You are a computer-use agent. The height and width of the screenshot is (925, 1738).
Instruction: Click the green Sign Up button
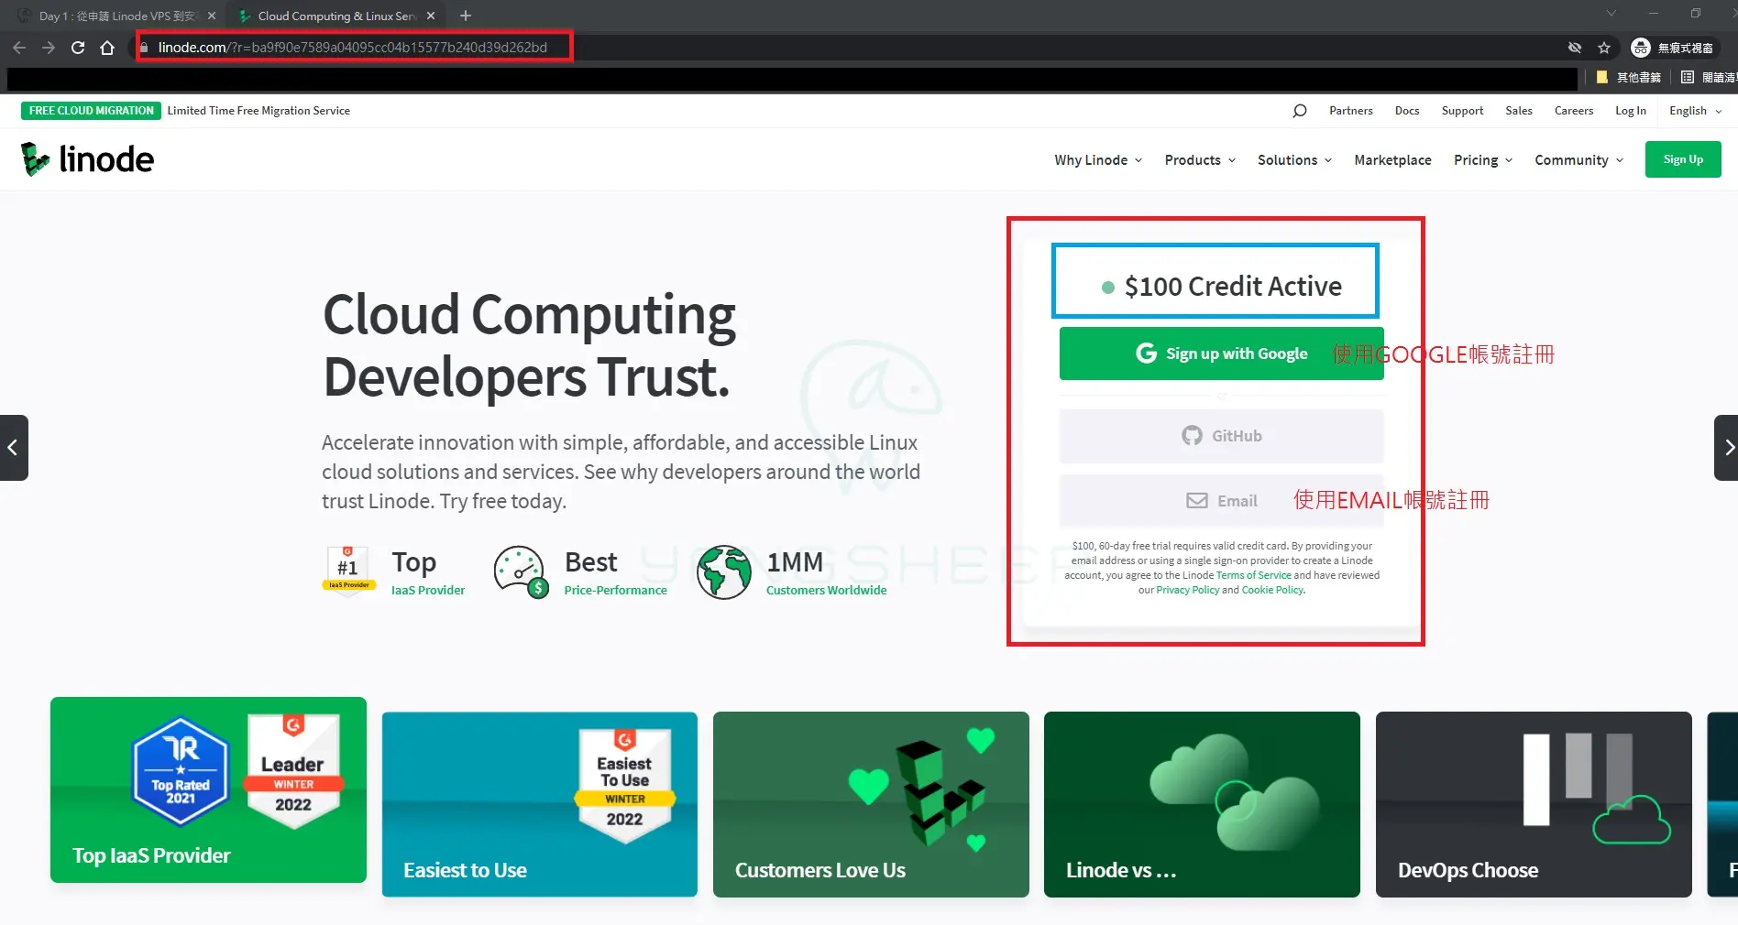[1683, 159]
